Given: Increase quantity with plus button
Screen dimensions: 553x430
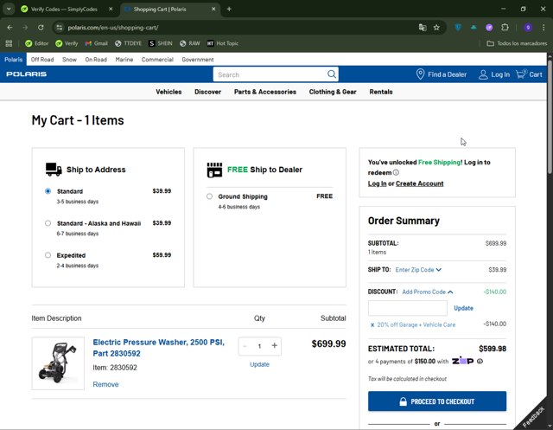Looking at the screenshot, I should coord(275,345).
